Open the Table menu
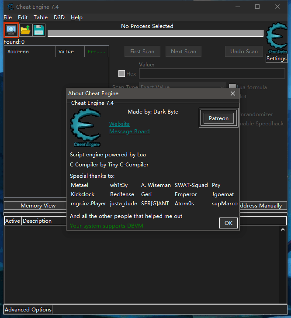 41,17
